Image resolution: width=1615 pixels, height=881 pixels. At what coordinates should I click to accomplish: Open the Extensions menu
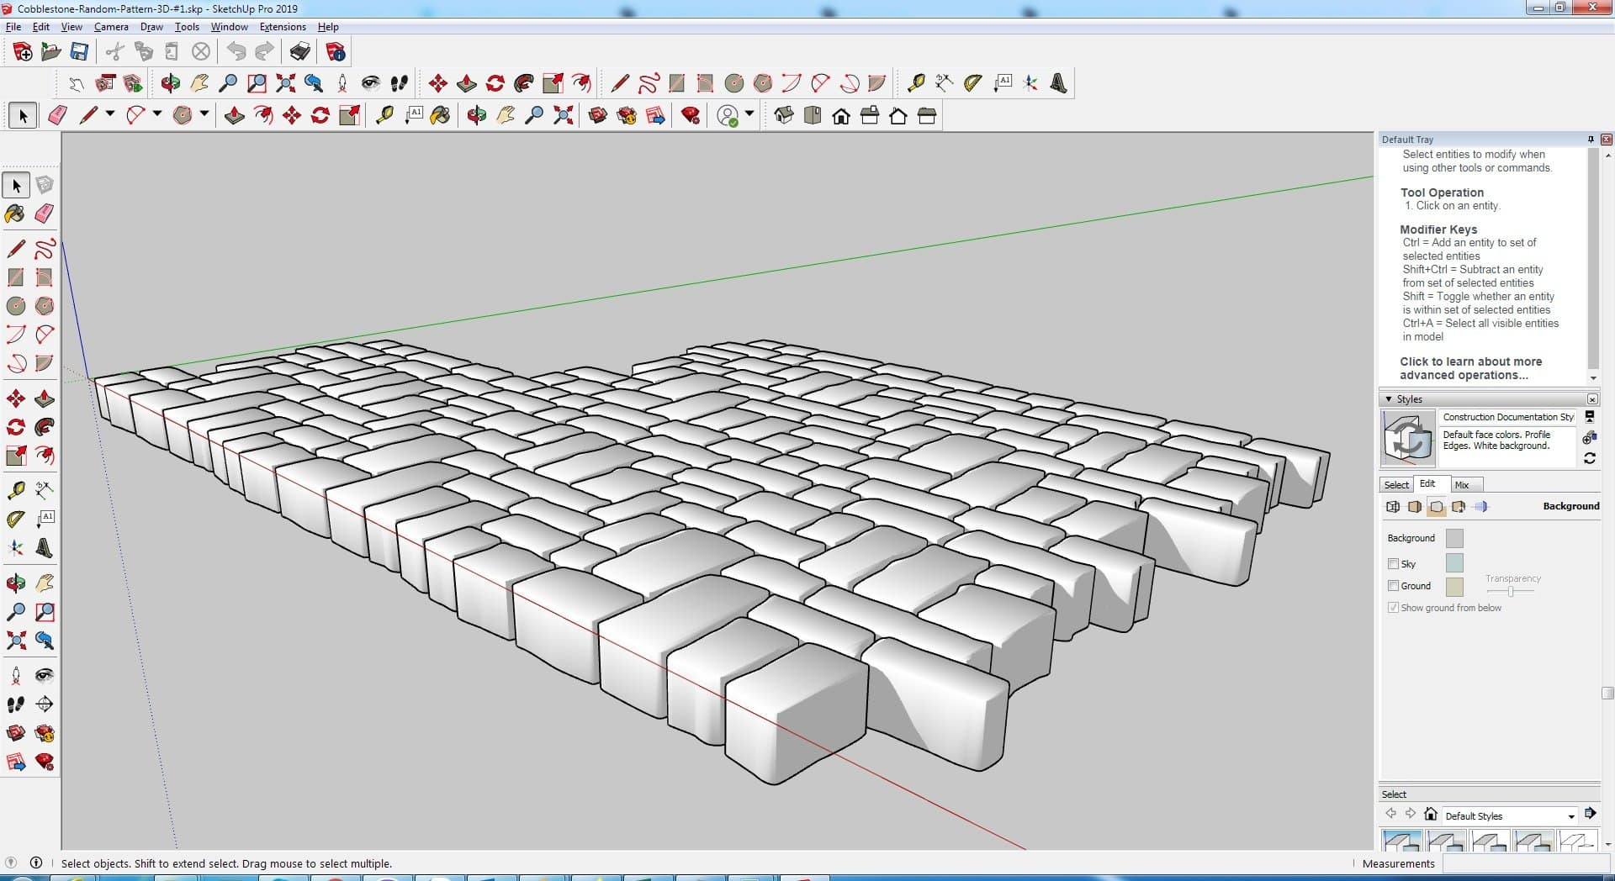[283, 27]
